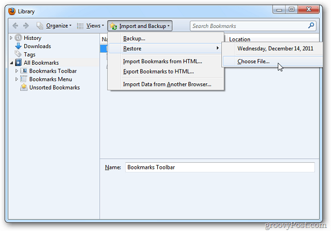Click the History clock icon
Viewport: 331px width, 231px height.
tap(19, 38)
